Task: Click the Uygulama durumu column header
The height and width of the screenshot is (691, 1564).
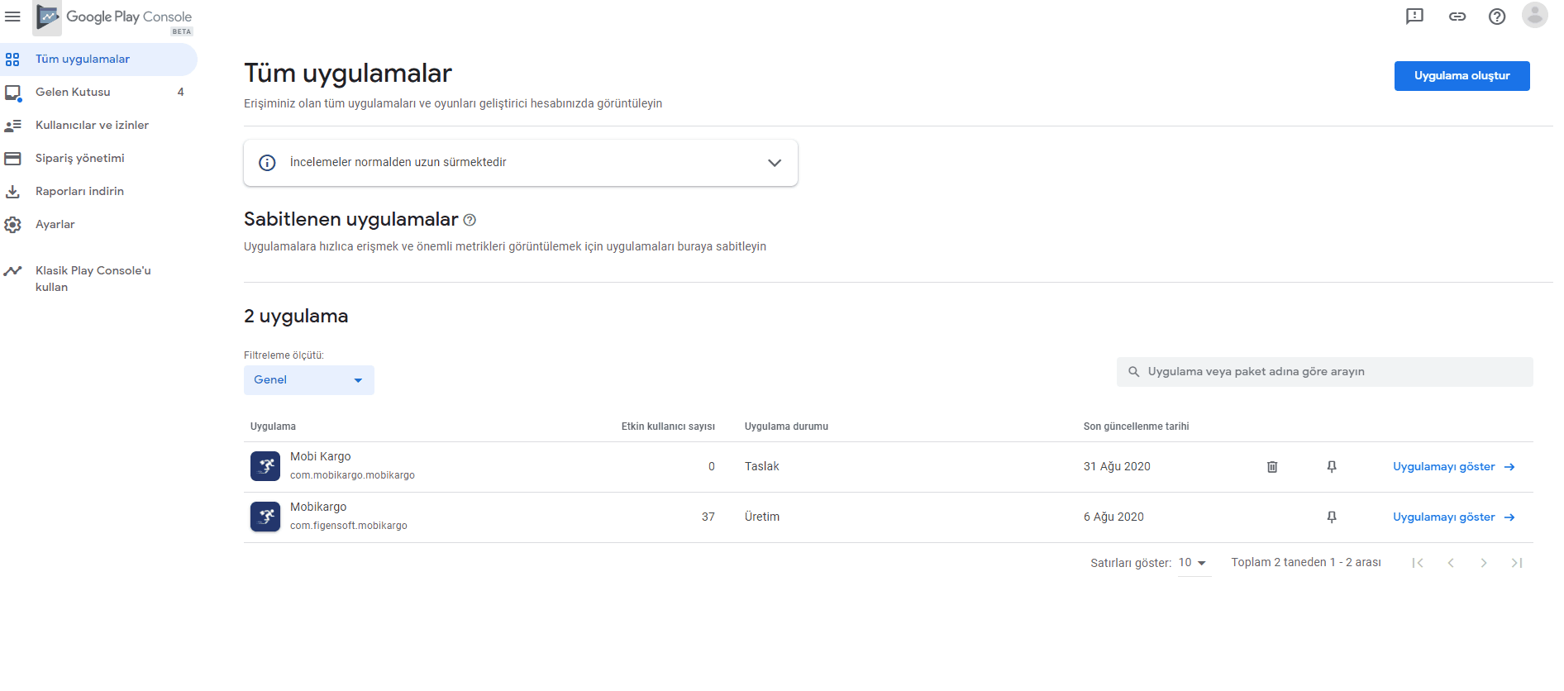Action: coord(786,427)
